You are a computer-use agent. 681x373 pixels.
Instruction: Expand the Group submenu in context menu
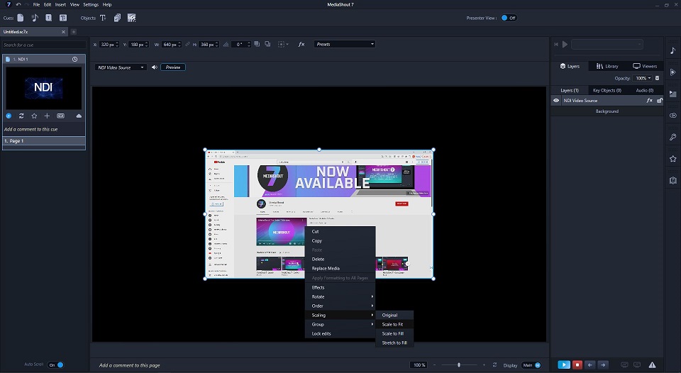(340, 324)
